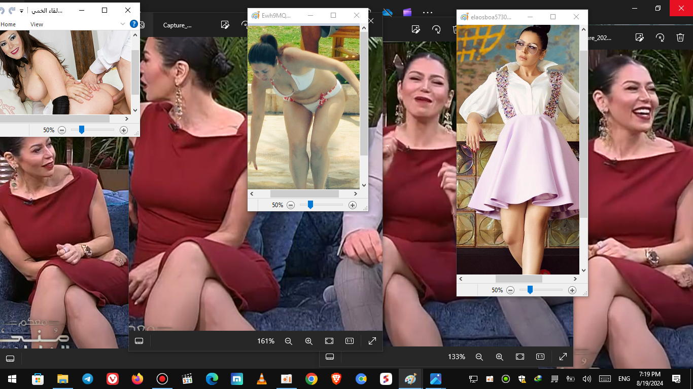Toggle the filmstrip icon in the 161% toolbar
The image size is (693, 389).
coord(139,341)
